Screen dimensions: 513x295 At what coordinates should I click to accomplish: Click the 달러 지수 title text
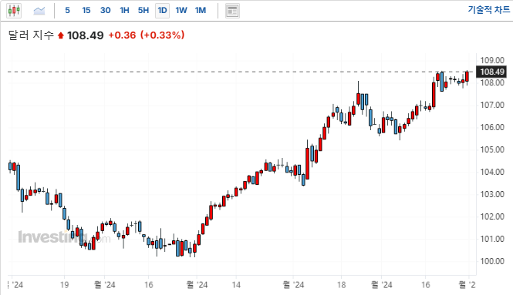point(31,35)
